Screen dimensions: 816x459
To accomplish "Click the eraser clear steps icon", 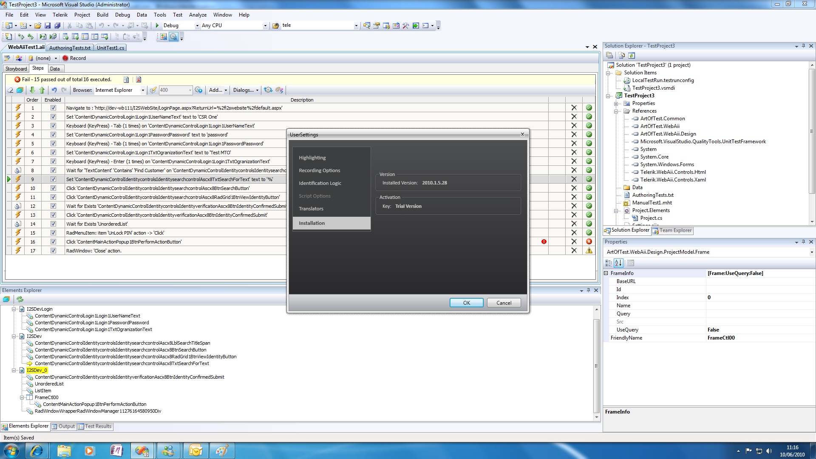I will [x=10, y=90].
